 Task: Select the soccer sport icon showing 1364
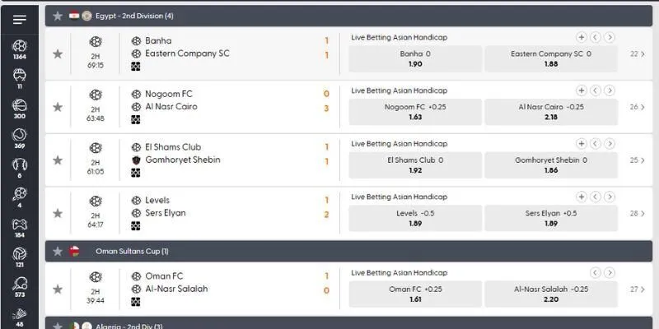pos(20,47)
